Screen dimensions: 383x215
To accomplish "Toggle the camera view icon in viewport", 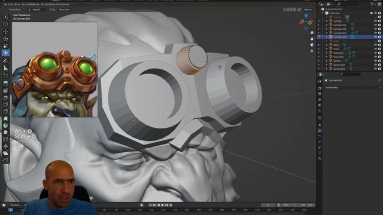I will (x=312, y=45).
